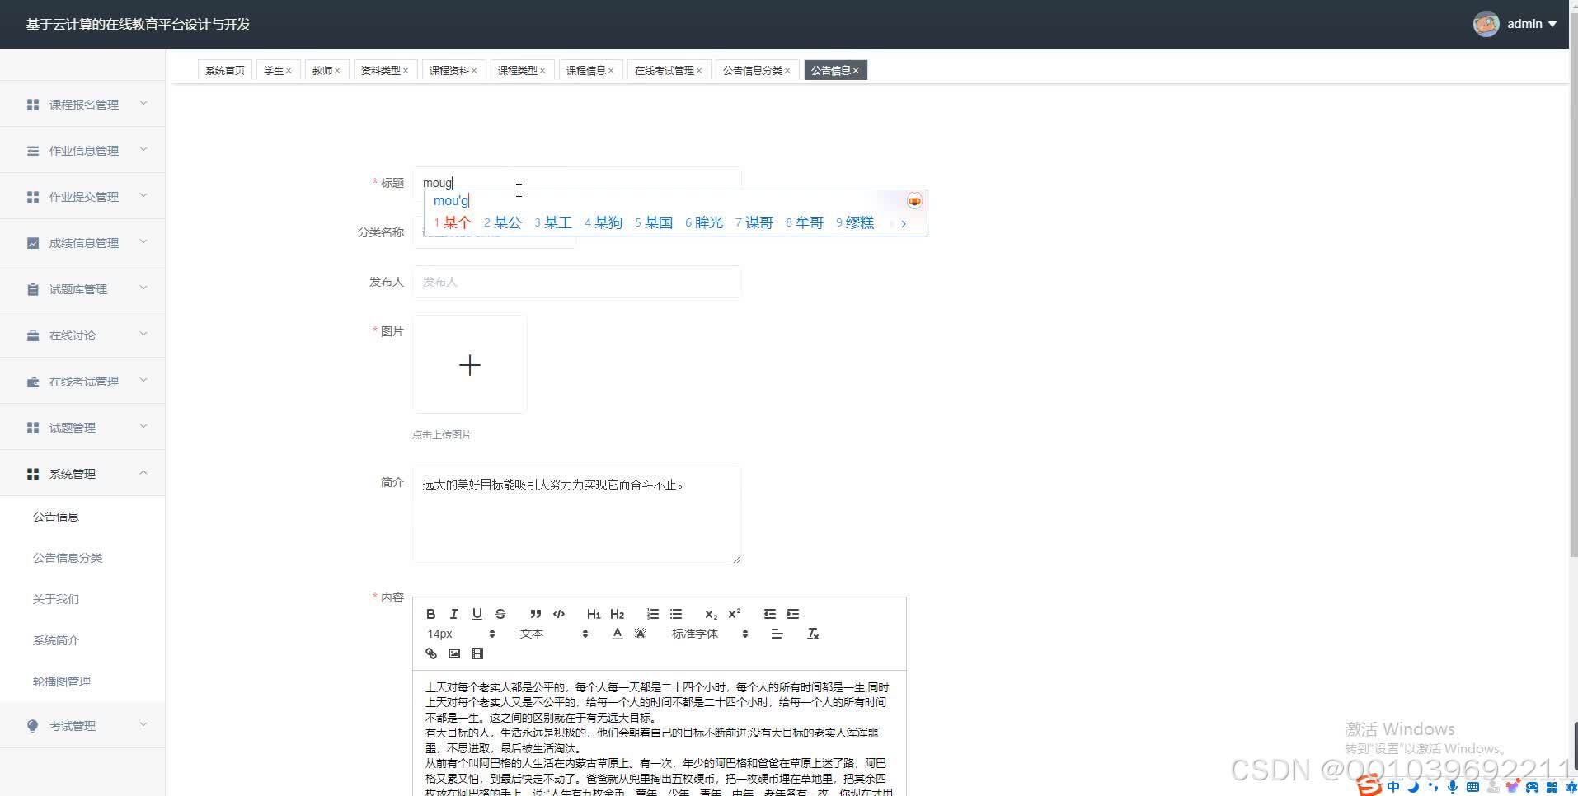Toggle underline formatting in editor
This screenshot has width=1578, height=796.
(x=477, y=614)
